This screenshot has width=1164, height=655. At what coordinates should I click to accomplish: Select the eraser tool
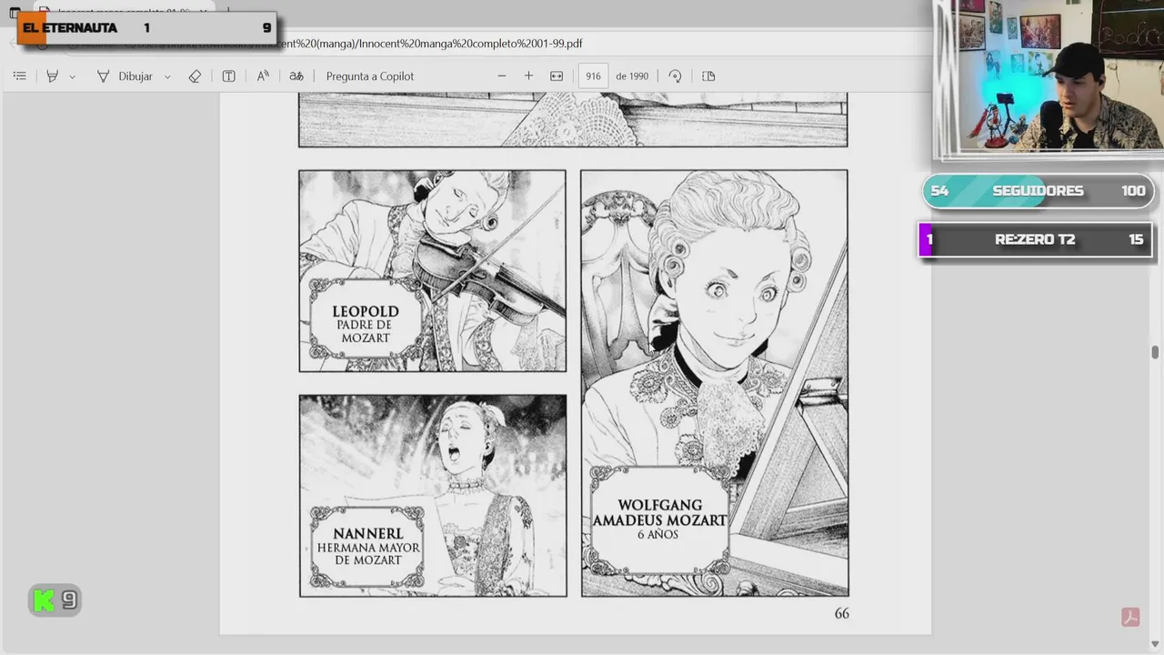coord(195,76)
